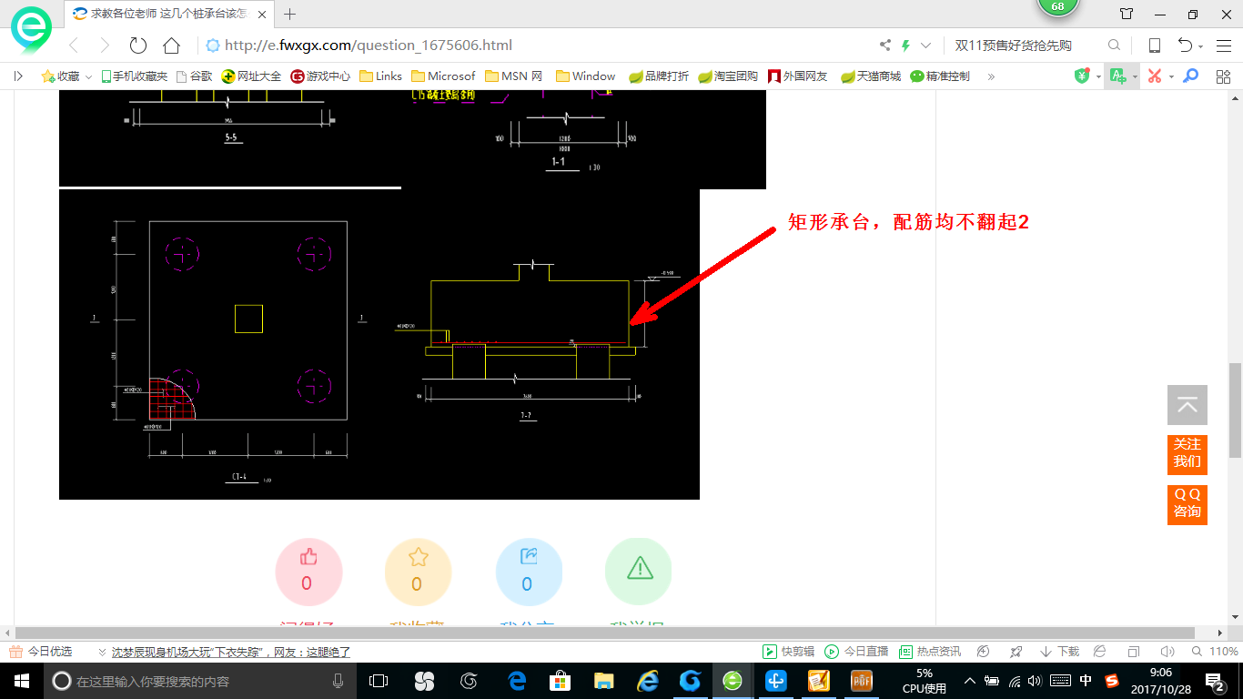Reload the page with the refresh icon
This screenshot has height=699, width=1243.
pos(138,46)
